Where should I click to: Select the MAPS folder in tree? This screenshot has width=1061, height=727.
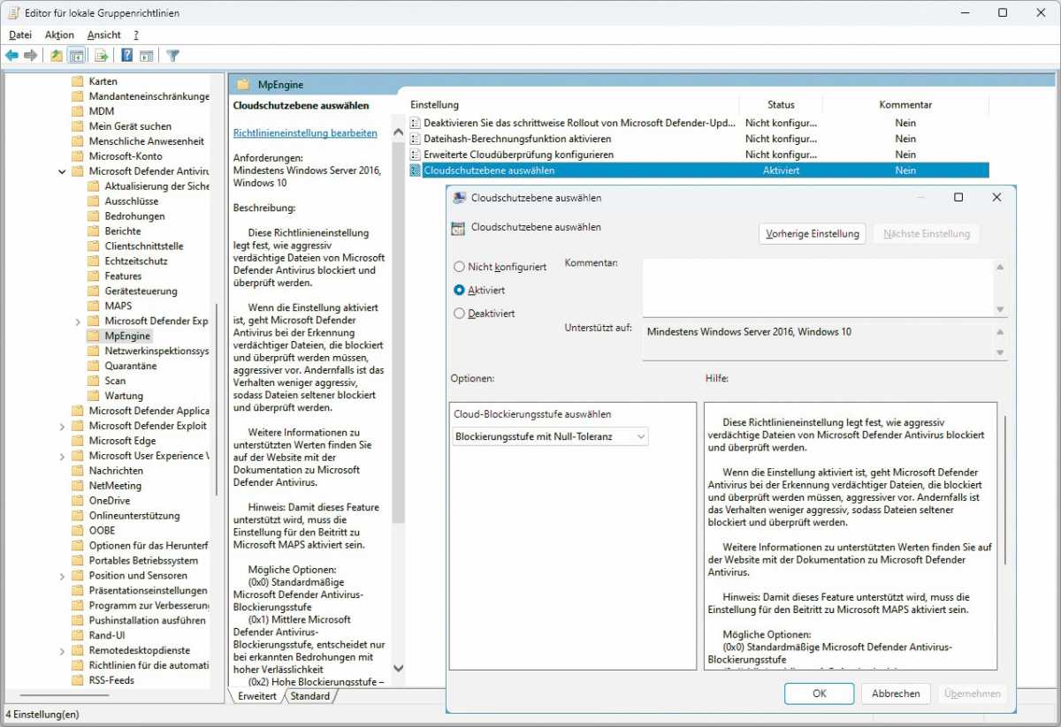pyautogui.click(x=118, y=307)
